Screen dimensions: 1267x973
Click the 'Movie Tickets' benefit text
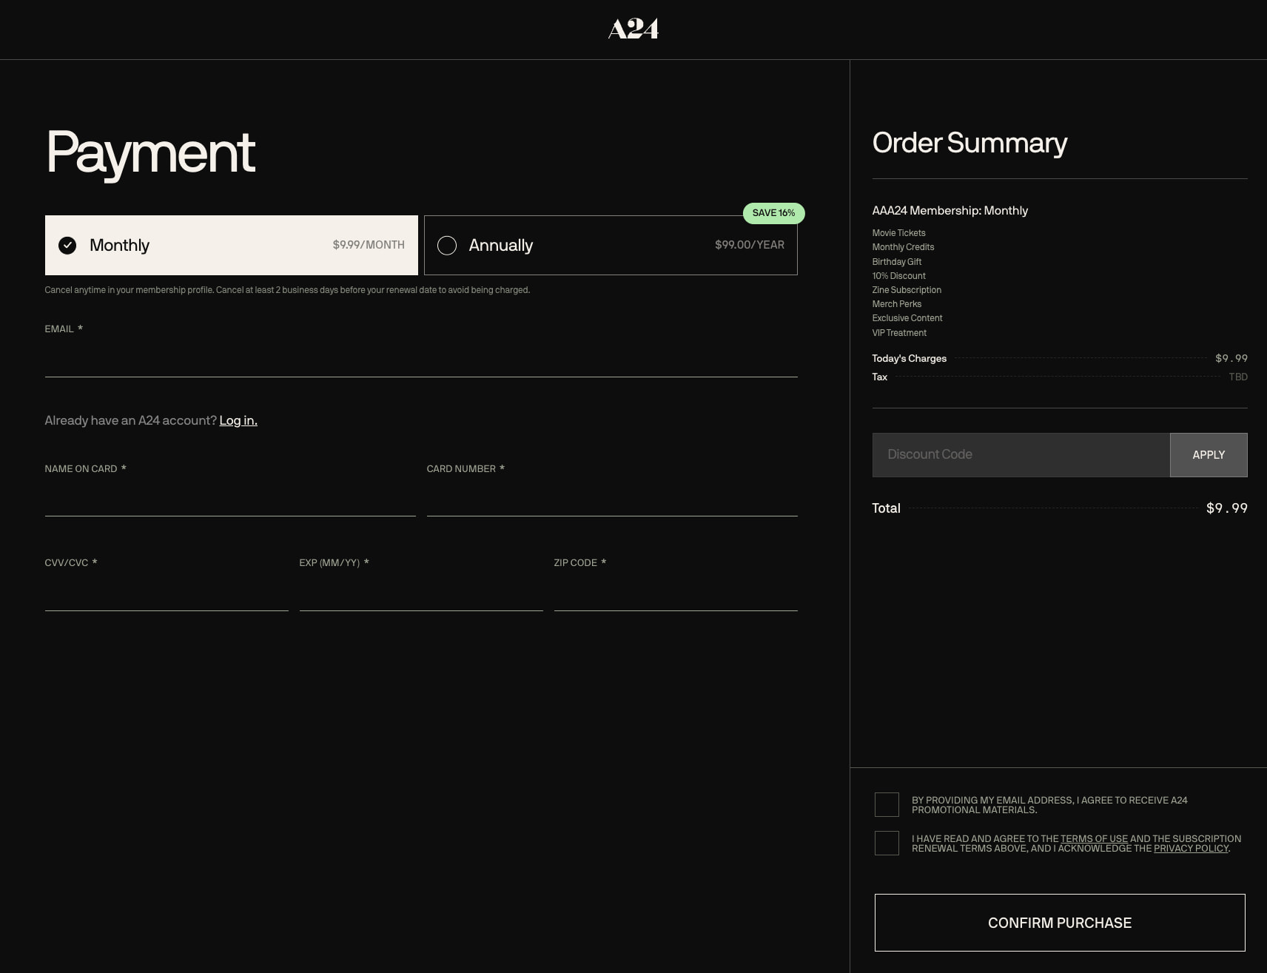[x=898, y=233]
